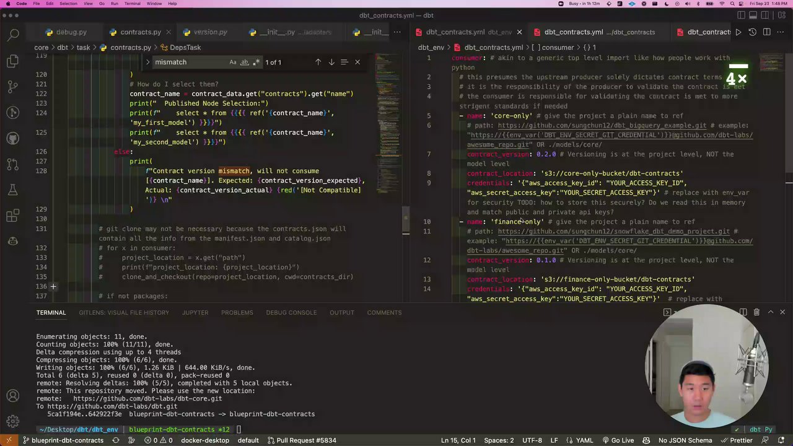
Task: Open the DepsTask breadcrumb symbol
Action: pyautogui.click(x=180, y=48)
